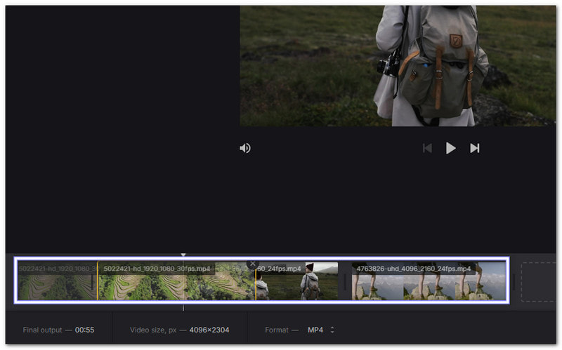Click the video size value 4096×2304
Image resolution: width=562 pixels, height=350 pixels.
point(209,330)
